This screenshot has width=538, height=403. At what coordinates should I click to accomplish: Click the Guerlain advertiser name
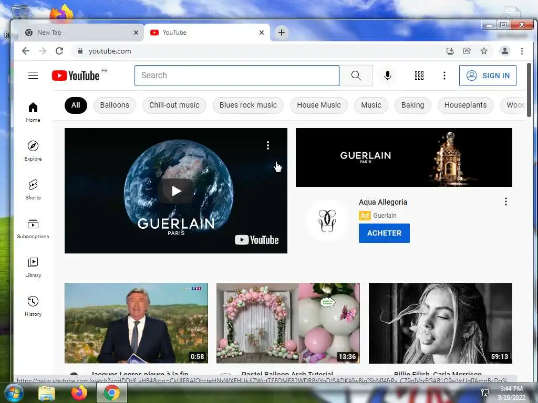tap(385, 216)
